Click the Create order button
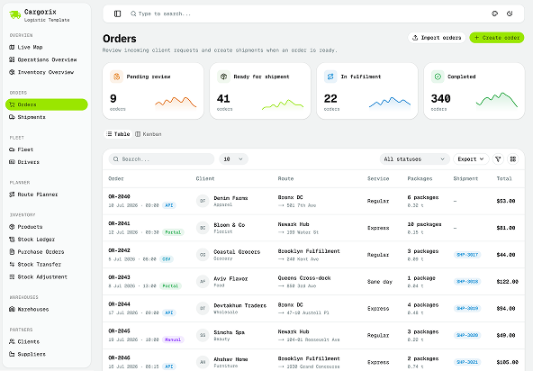The image size is (533, 371). click(497, 38)
